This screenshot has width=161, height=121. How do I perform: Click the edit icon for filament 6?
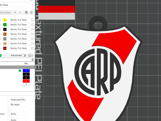(x=33, y=29)
